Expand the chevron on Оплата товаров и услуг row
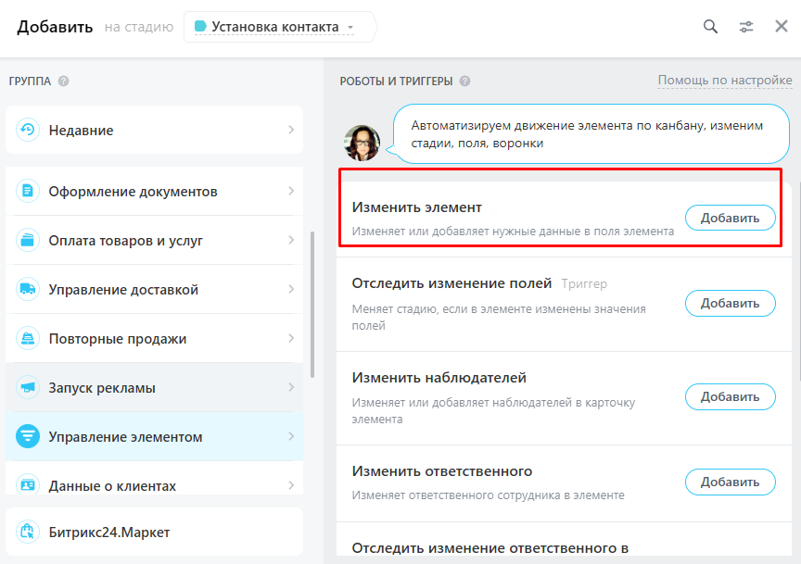The width and height of the screenshot is (801, 564). pos(291,240)
